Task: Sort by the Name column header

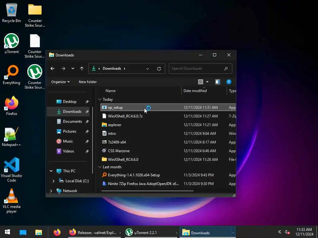Action: point(111,91)
